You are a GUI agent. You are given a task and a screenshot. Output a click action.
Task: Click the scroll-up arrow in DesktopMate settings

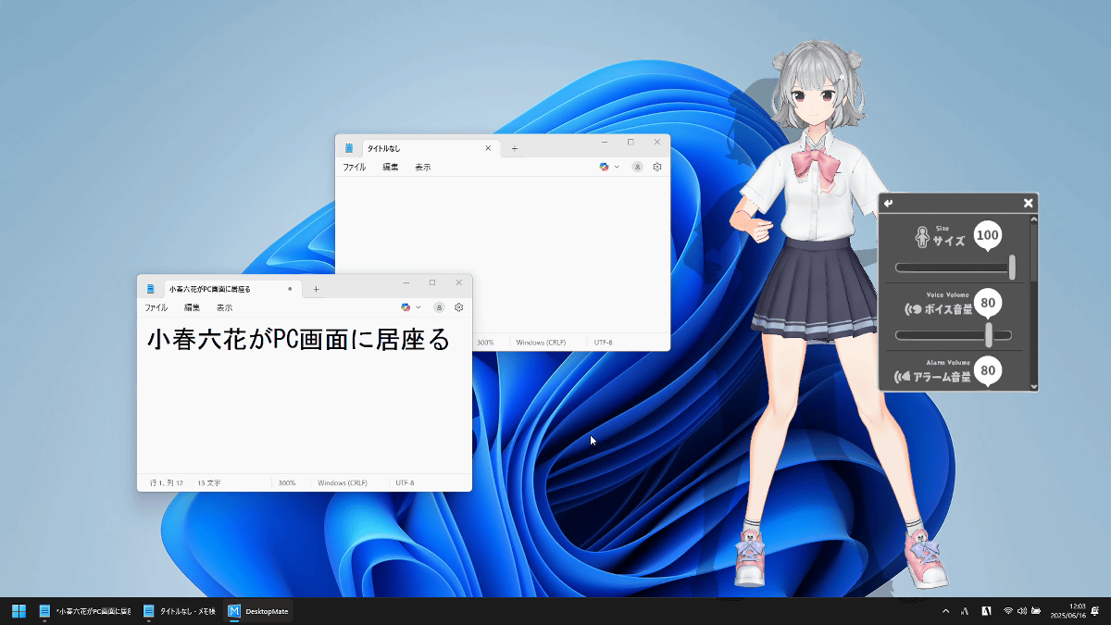tap(1034, 219)
